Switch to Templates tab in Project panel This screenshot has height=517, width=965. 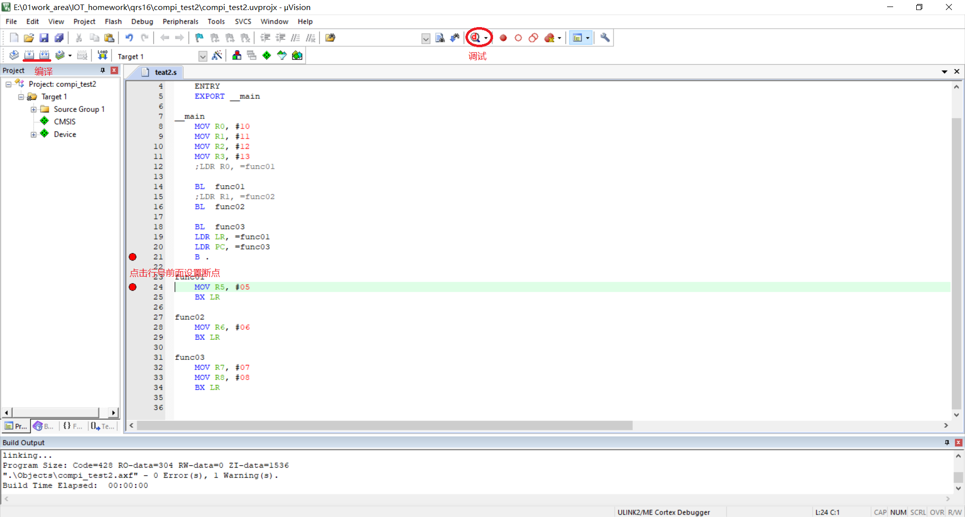click(x=103, y=426)
